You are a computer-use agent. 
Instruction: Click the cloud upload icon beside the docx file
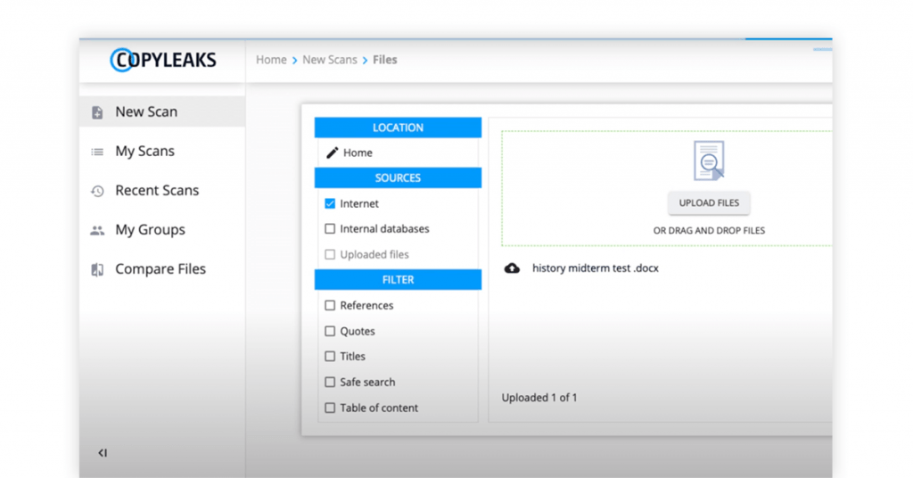point(512,268)
